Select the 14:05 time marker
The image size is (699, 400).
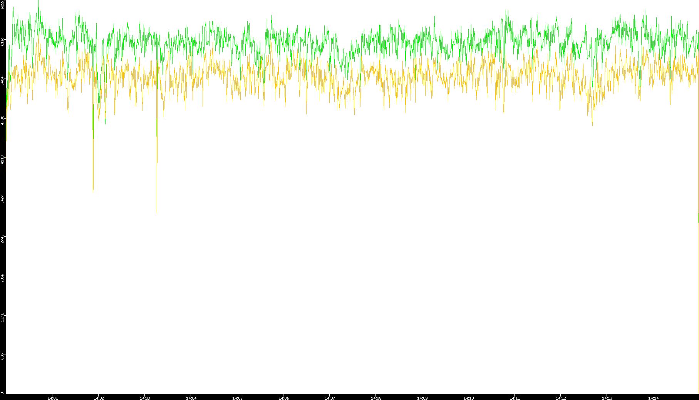tap(237, 398)
